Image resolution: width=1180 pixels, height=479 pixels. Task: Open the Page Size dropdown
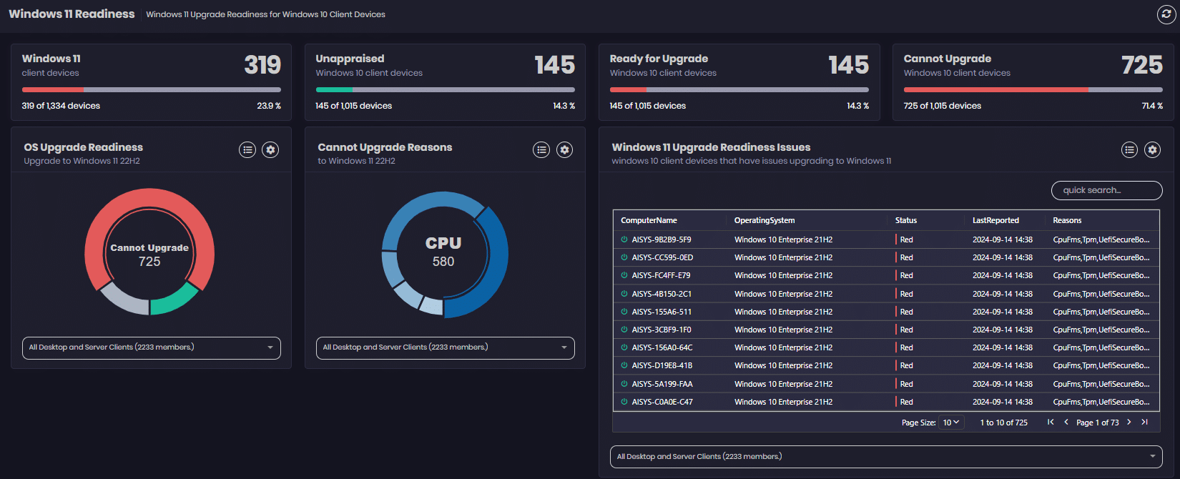click(951, 423)
